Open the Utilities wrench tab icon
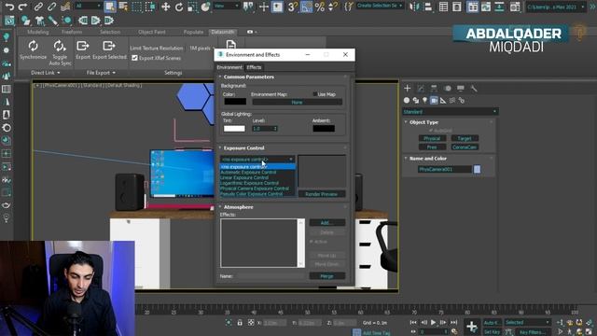This screenshot has width=597, height=336. (x=474, y=89)
